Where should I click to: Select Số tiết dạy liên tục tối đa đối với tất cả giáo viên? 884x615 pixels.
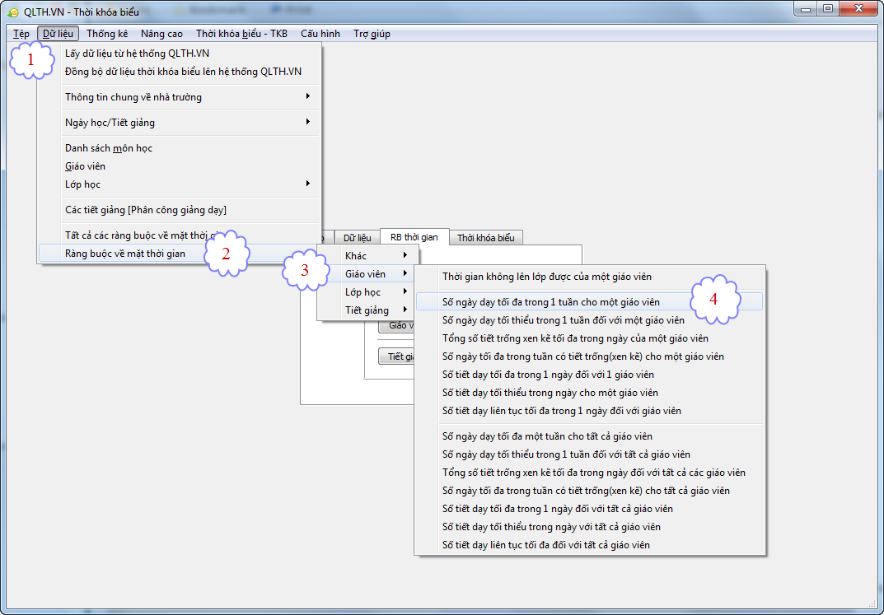point(590,544)
